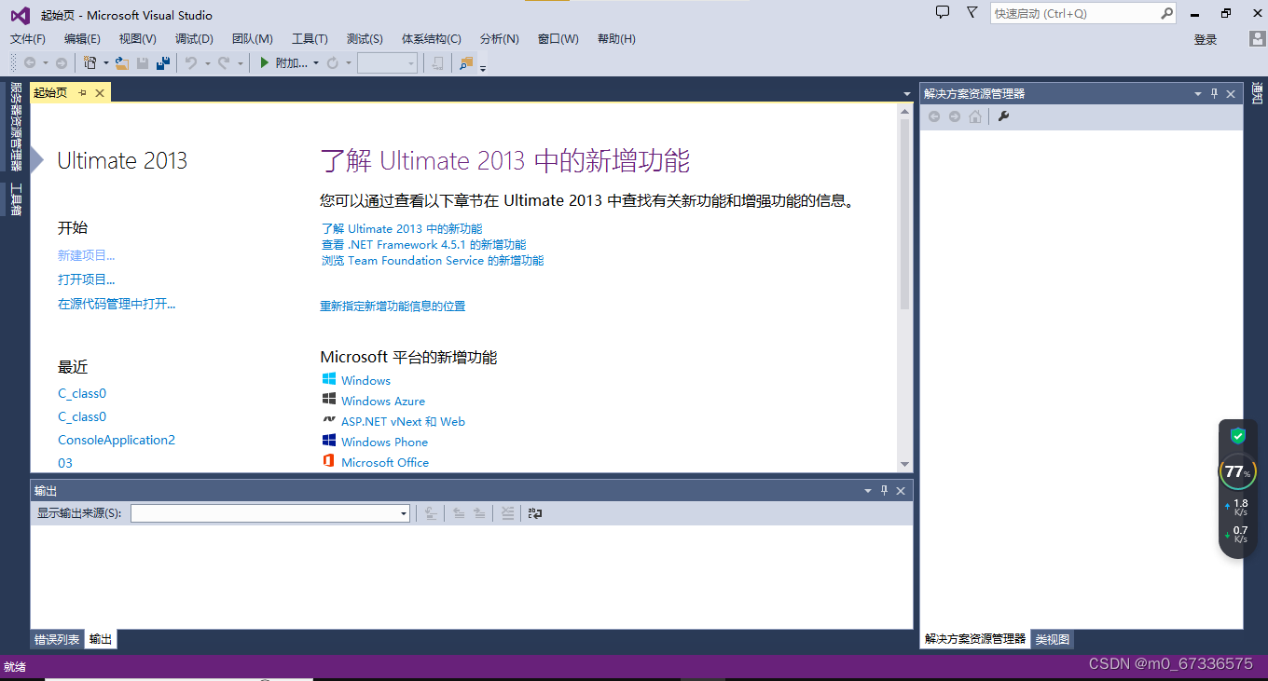Pin the Output window
Viewport: 1268px width, 681px height.
(884, 490)
